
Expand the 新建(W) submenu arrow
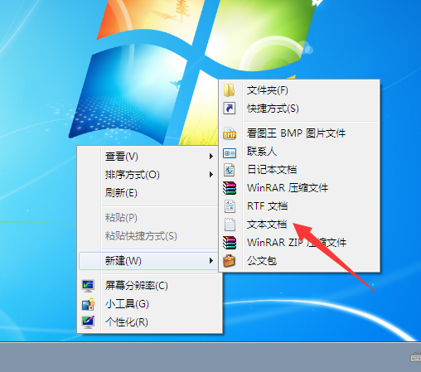211,261
